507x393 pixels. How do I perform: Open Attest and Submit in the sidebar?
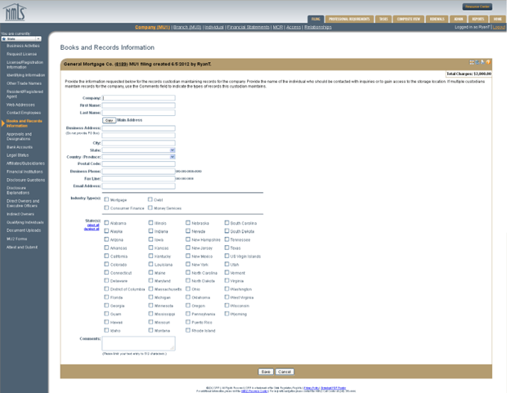pyautogui.click(x=22, y=248)
